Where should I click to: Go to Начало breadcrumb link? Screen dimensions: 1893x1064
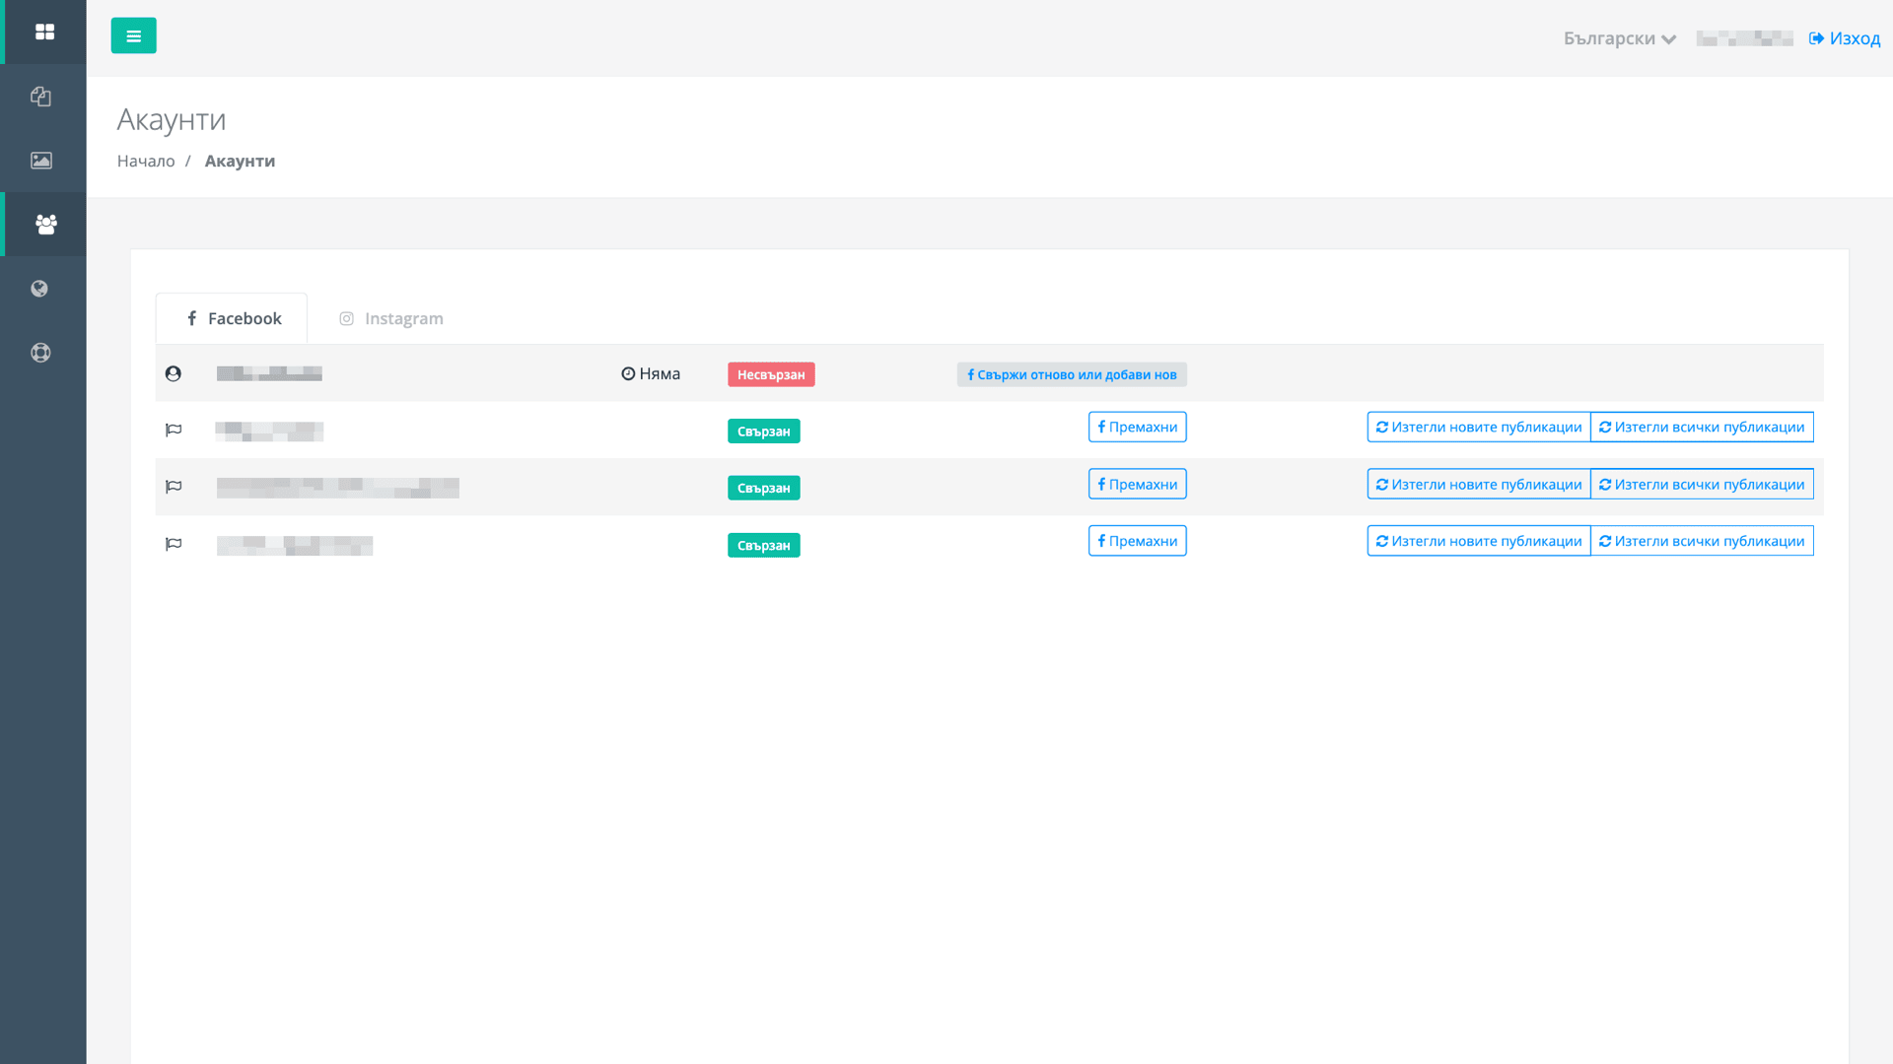[x=146, y=161]
